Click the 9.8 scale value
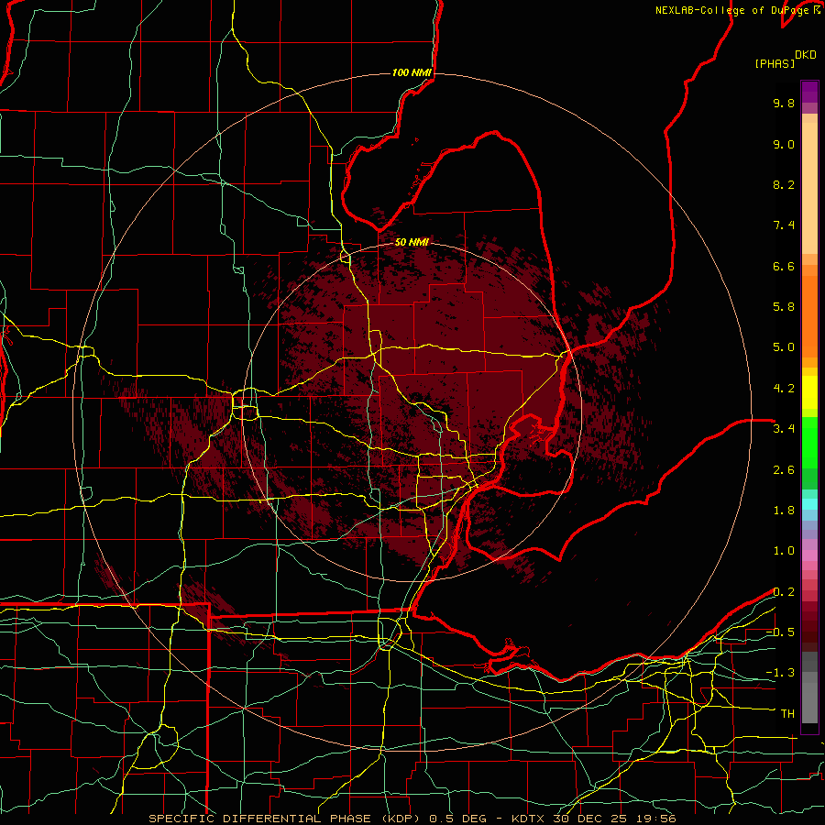The image size is (825, 825). 784,103
